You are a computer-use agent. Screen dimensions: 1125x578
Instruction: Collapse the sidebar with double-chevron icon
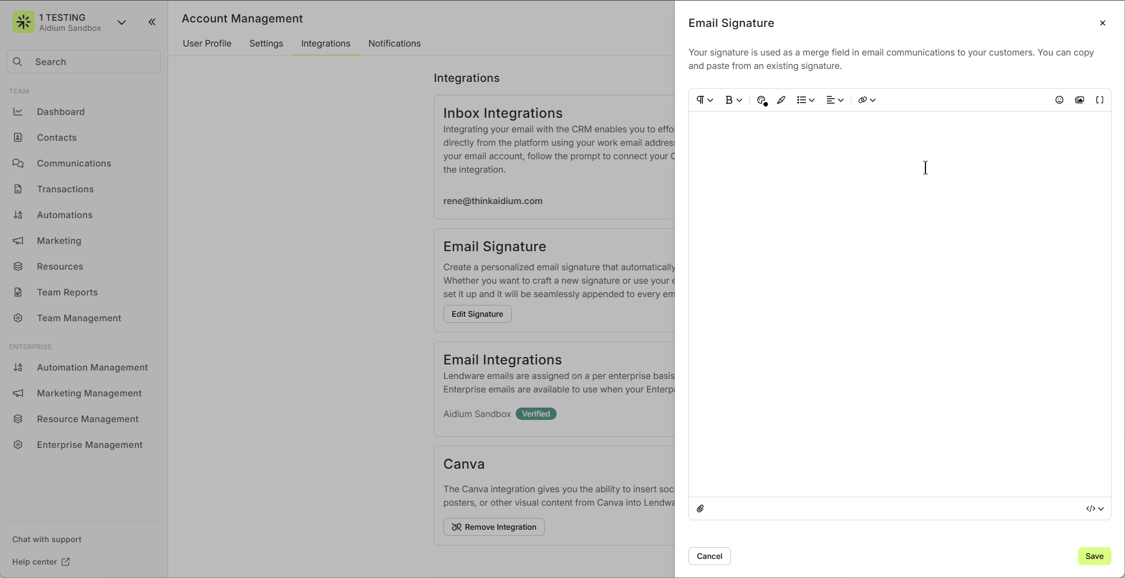coord(152,22)
